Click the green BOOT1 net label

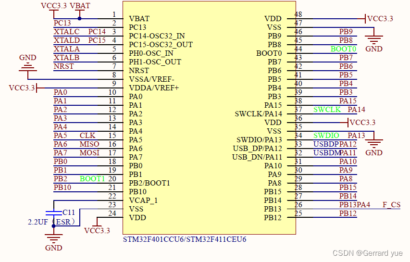click(x=92, y=178)
